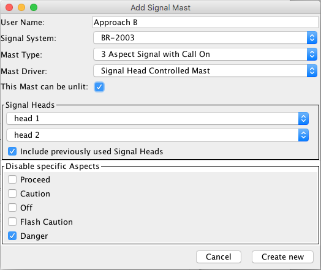Click the Mast Type stepper arrow icon
Viewport: 321px width, 270px height.
pyautogui.click(x=312, y=54)
